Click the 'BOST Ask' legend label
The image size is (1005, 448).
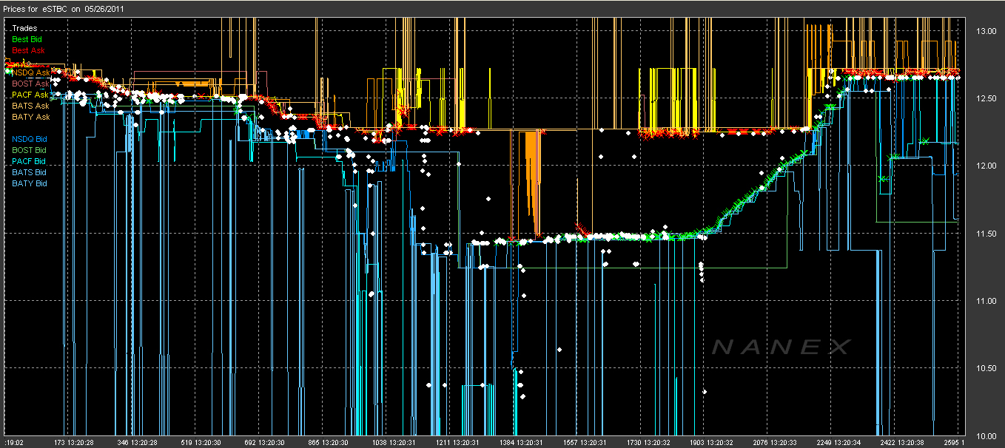pyautogui.click(x=31, y=84)
